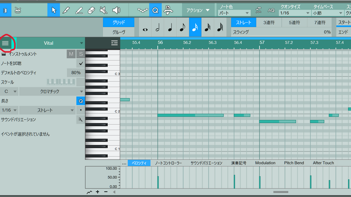Mute the track with M button
The width and height of the screenshot is (351, 197).
tap(71, 54)
